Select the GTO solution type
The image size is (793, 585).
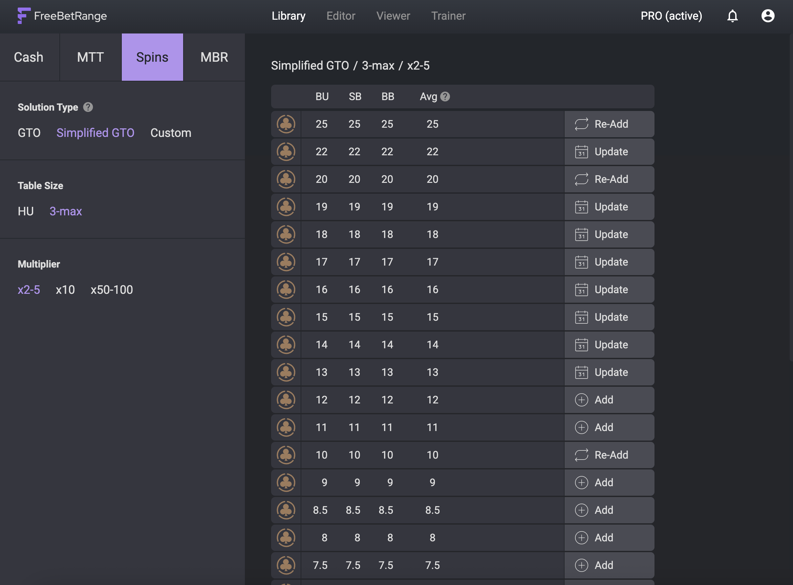coord(29,133)
